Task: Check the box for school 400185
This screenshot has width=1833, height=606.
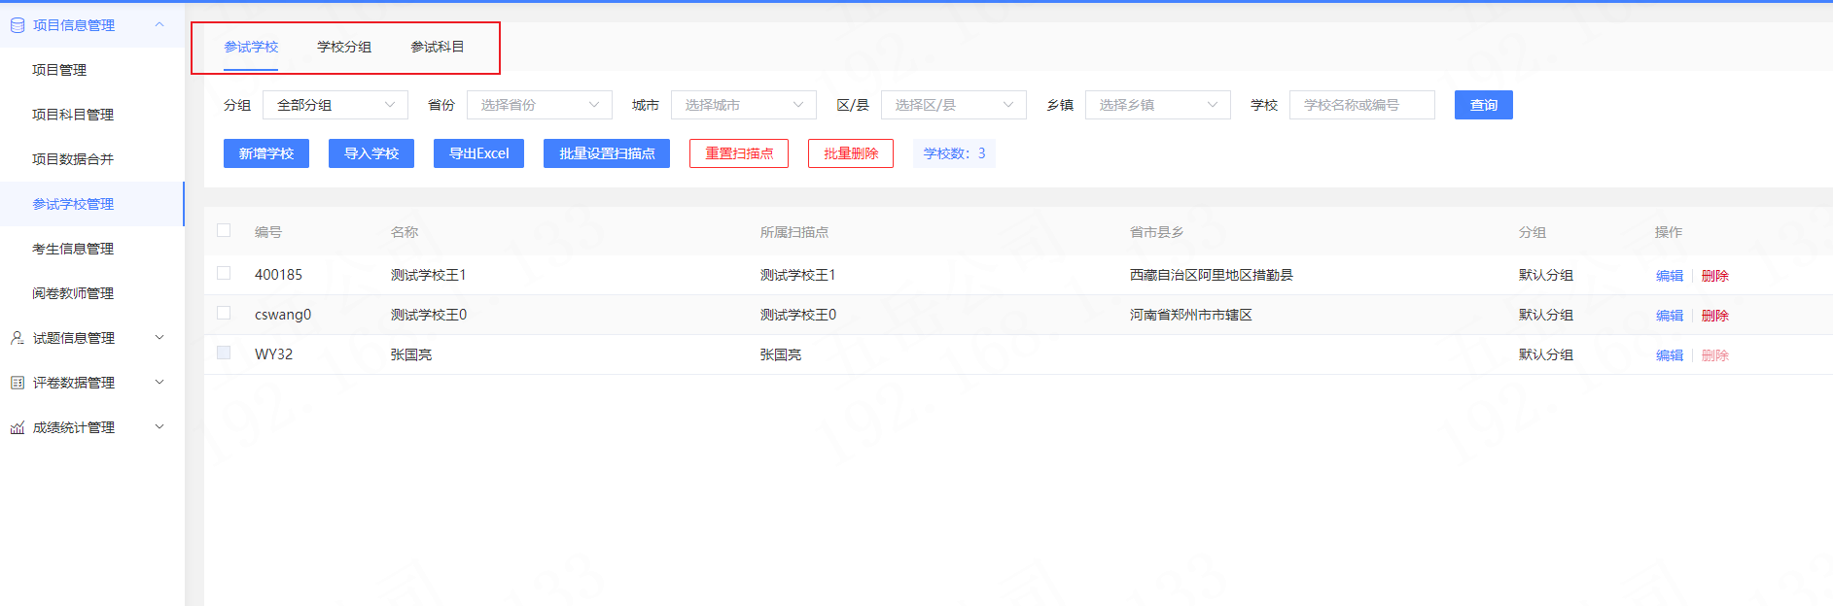Action: pyautogui.click(x=224, y=274)
